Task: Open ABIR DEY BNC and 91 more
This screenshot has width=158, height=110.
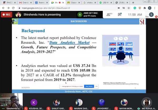Action: pos(90,14)
